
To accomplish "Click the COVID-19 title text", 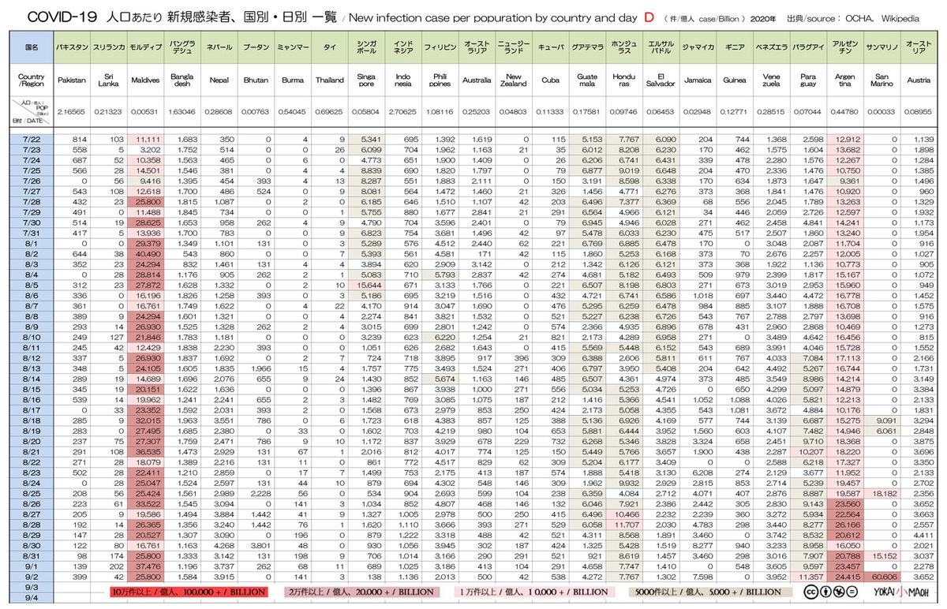I will [x=62, y=17].
